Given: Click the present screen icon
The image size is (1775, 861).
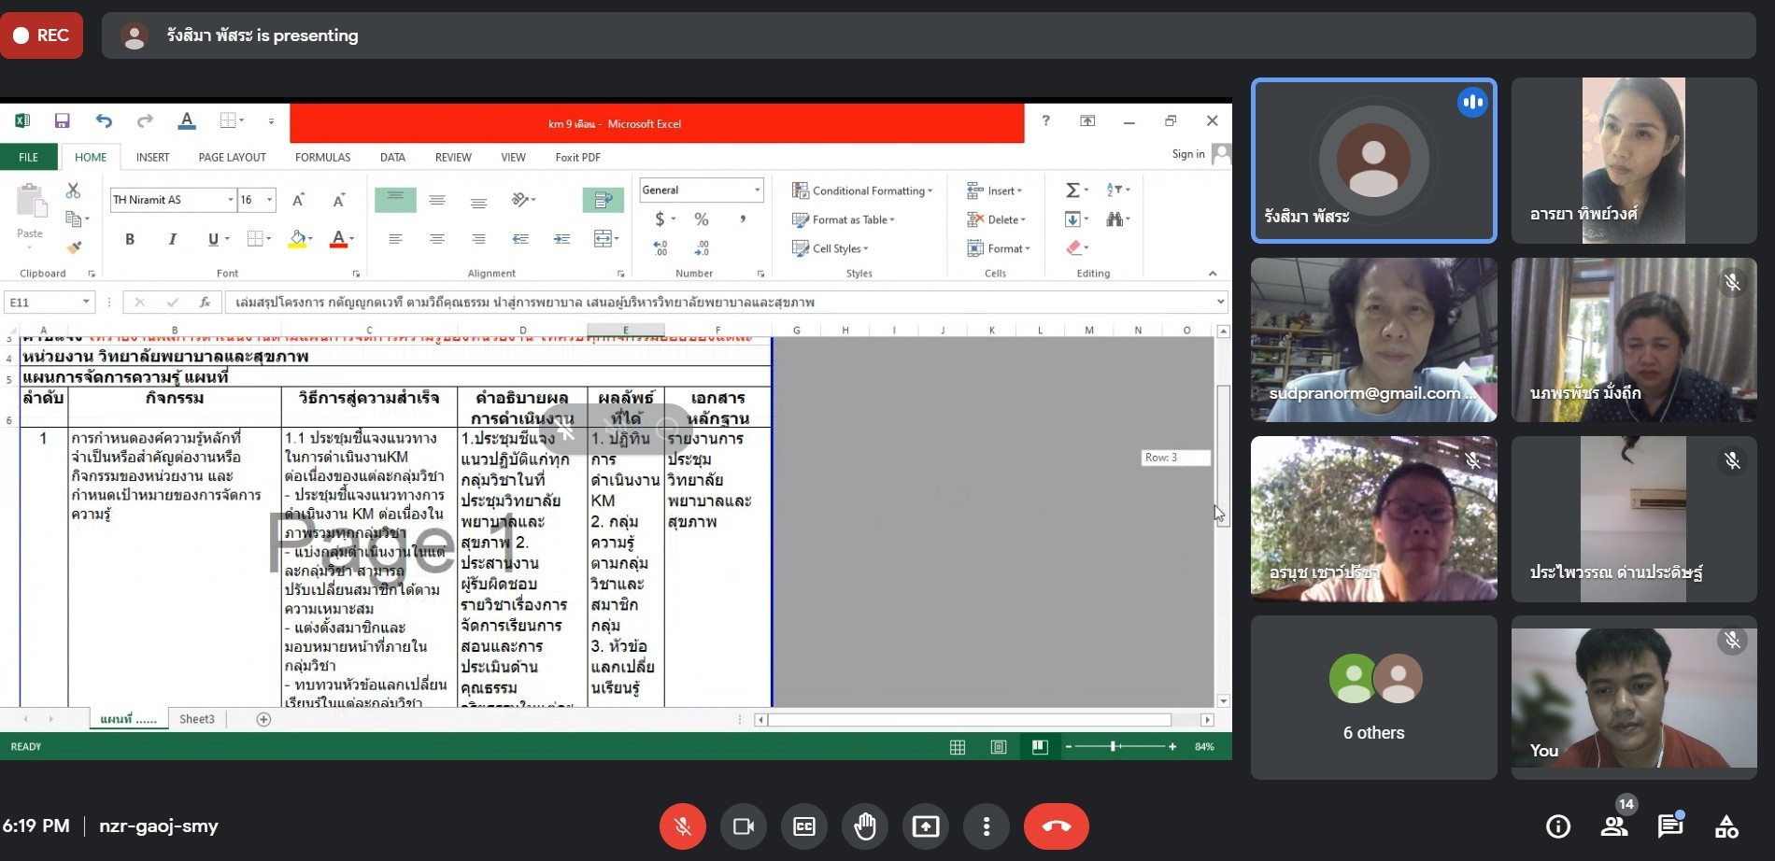Looking at the screenshot, I should pyautogui.click(x=926, y=826).
